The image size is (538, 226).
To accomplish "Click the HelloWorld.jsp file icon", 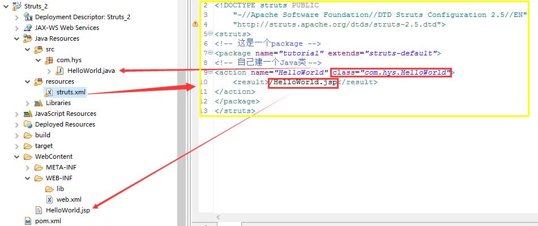I will coord(39,210).
